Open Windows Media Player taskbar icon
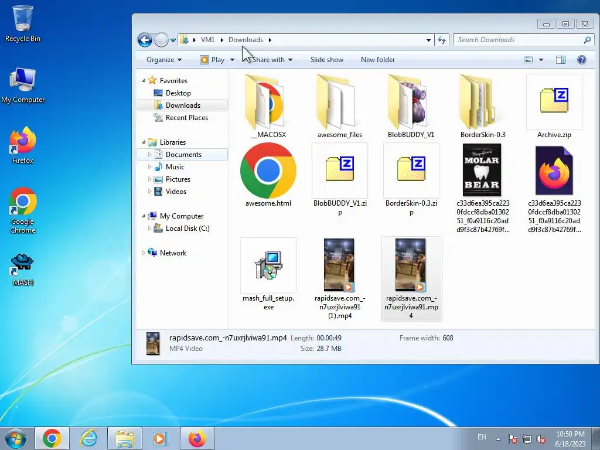 [x=160, y=438]
